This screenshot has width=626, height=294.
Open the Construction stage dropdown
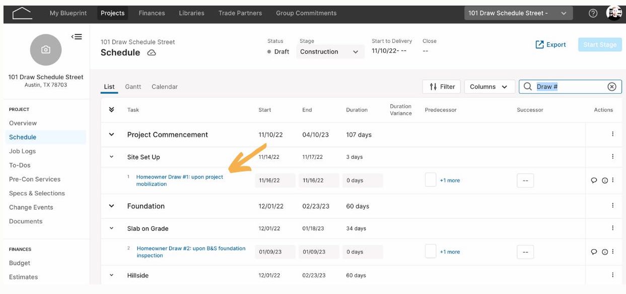(x=330, y=51)
